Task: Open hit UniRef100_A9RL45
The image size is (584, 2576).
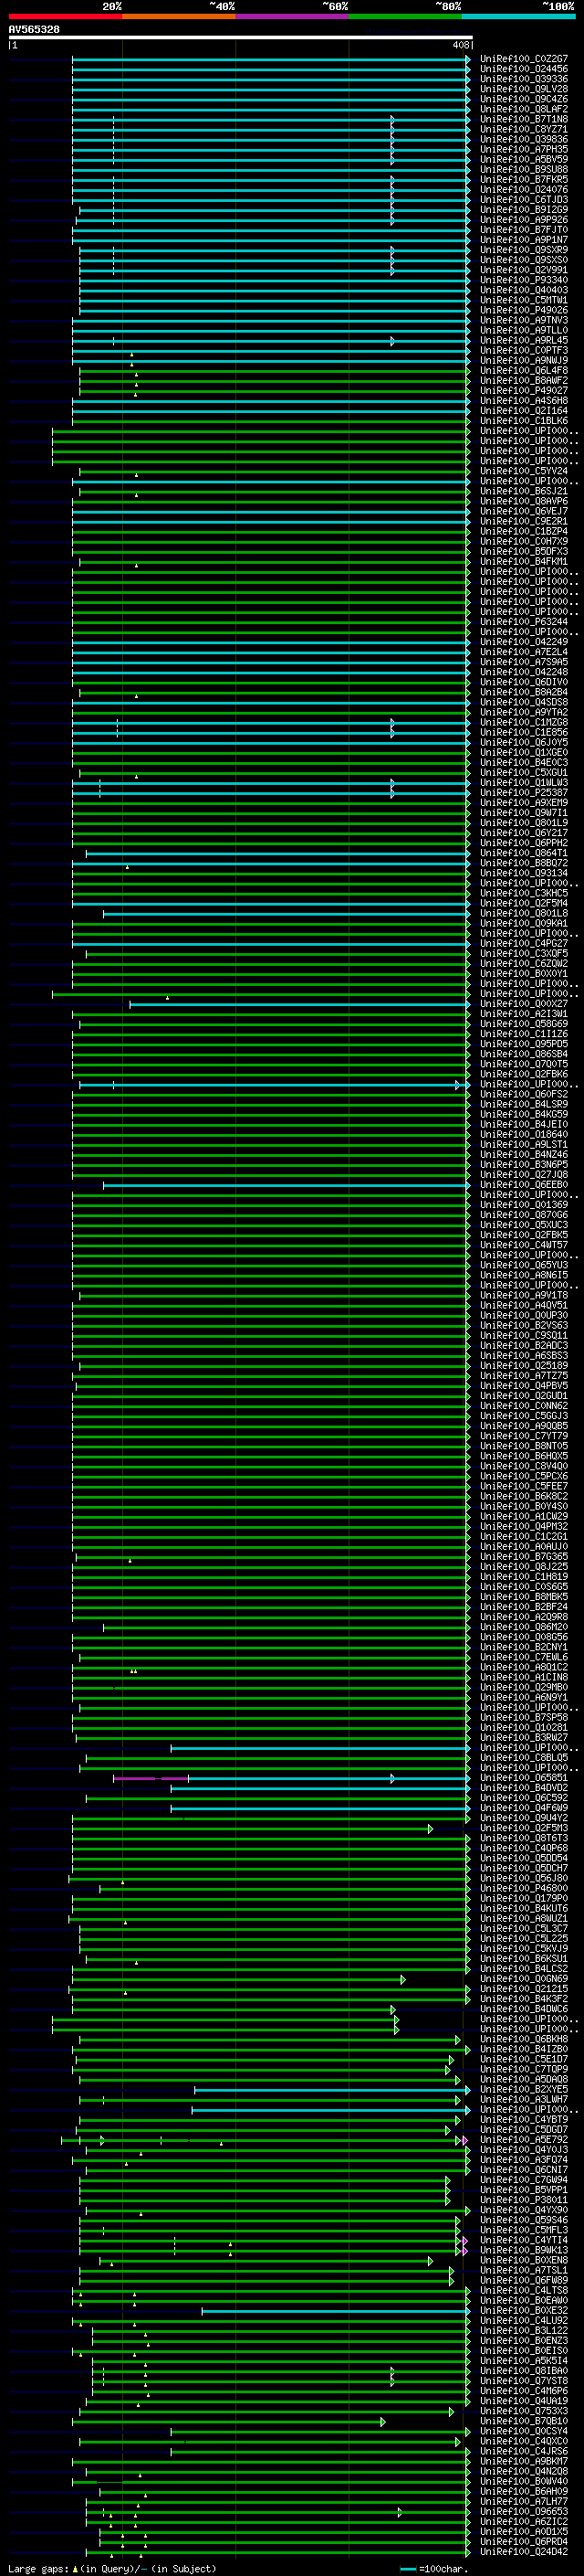Action: click(x=524, y=340)
